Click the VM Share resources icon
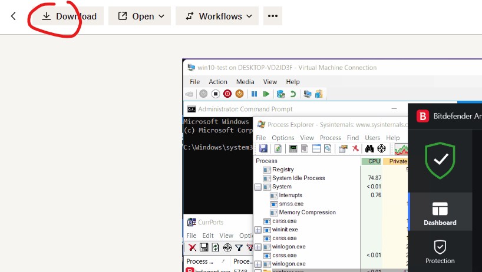 coord(319,94)
